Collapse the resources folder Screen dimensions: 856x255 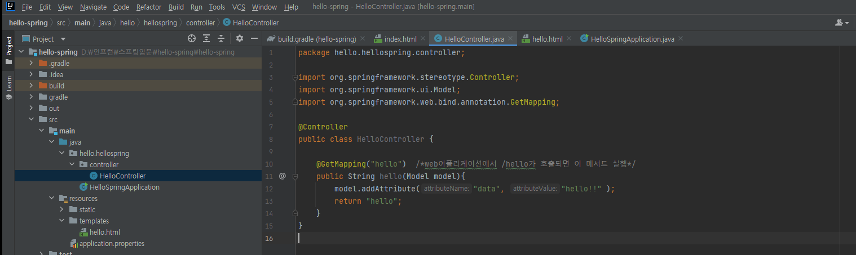click(x=52, y=198)
